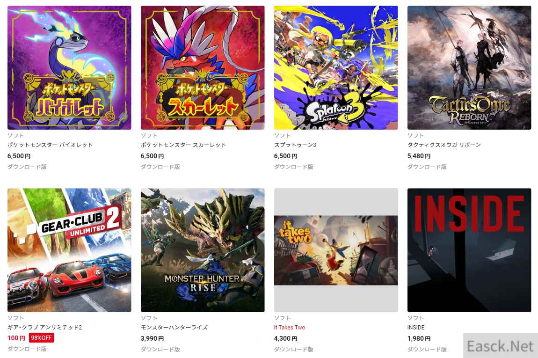Click the 100円 sale price
Viewport: 538px width, 358px height.
(x=16, y=338)
